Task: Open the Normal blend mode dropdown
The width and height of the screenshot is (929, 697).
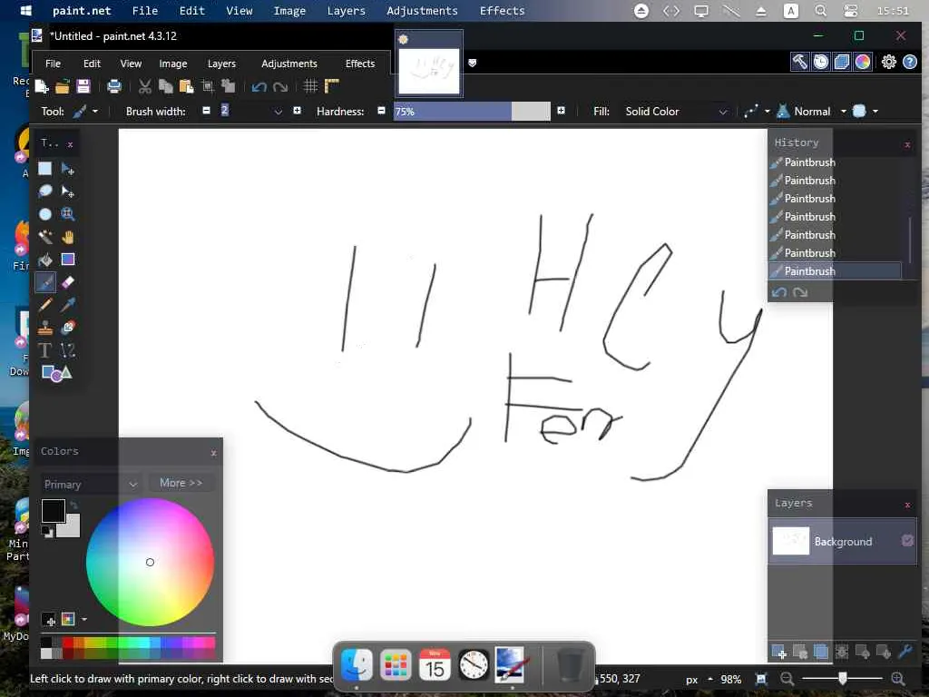Action: coord(843,111)
